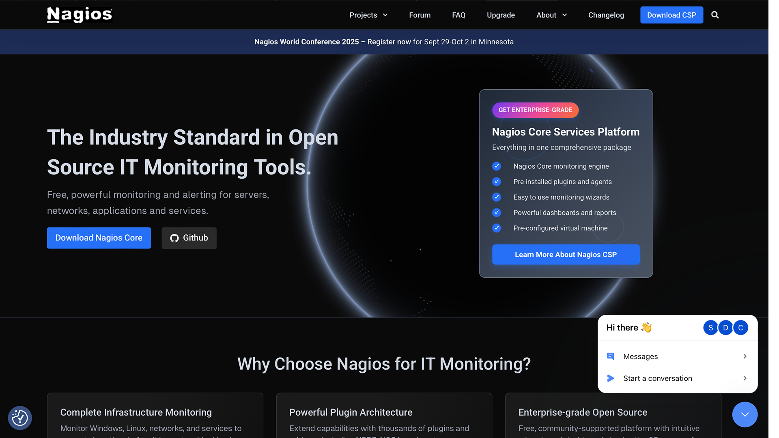Click the C agent avatar
The height and width of the screenshot is (438, 779).
click(740, 328)
